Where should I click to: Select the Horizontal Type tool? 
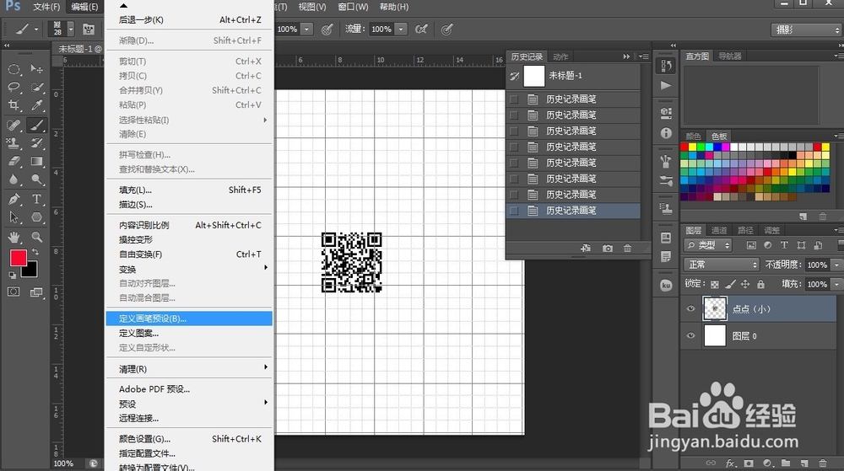[36, 199]
